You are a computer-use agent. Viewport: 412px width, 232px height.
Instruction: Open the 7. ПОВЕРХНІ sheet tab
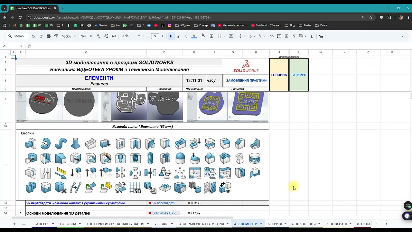(336, 224)
